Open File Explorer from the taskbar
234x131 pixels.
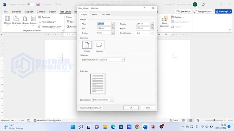click(105, 127)
